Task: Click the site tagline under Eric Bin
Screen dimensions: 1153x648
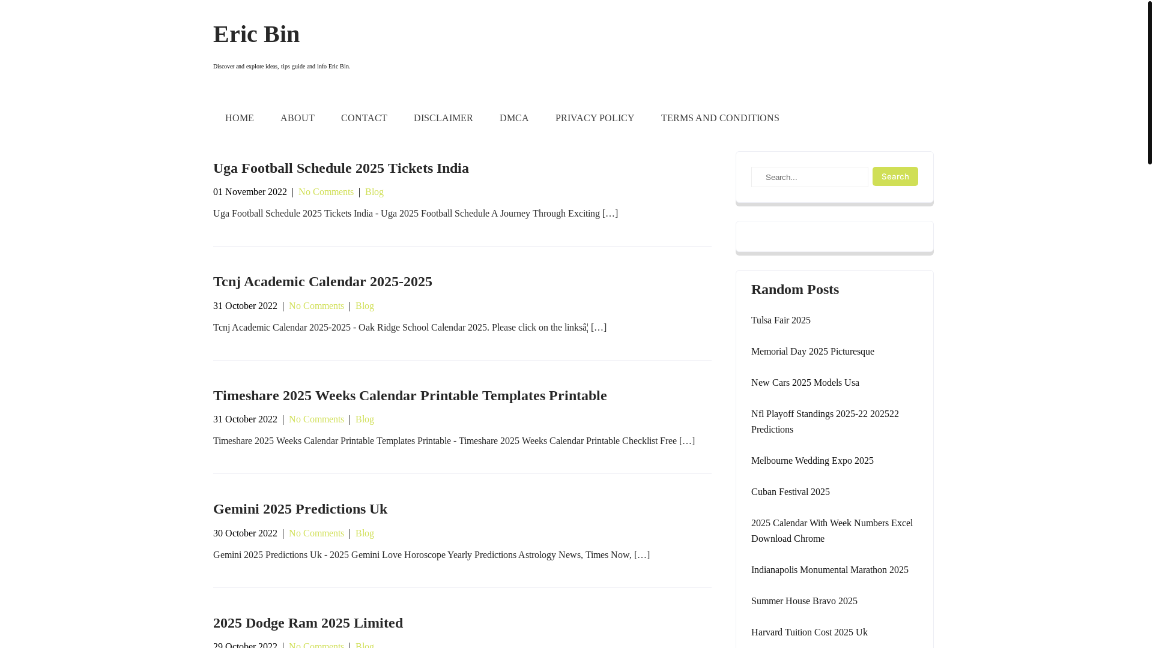Action: click(x=282, y=67)
